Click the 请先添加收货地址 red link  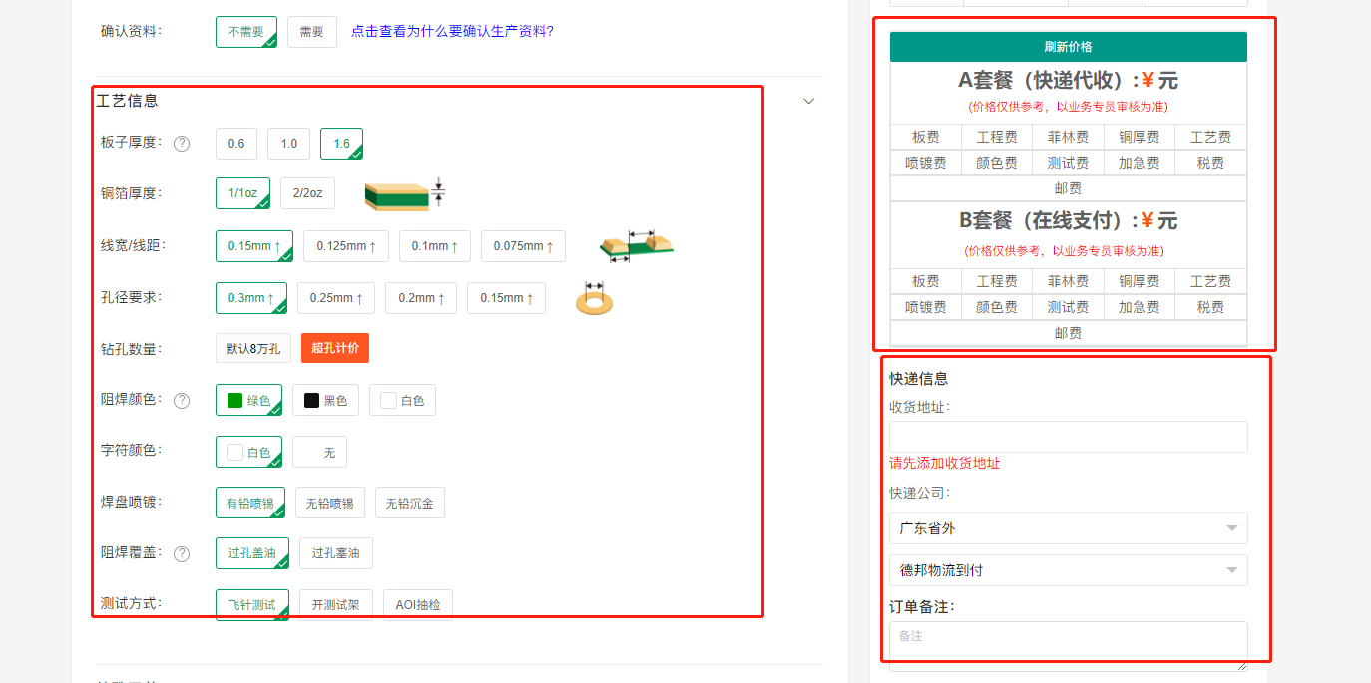(945, 464)
